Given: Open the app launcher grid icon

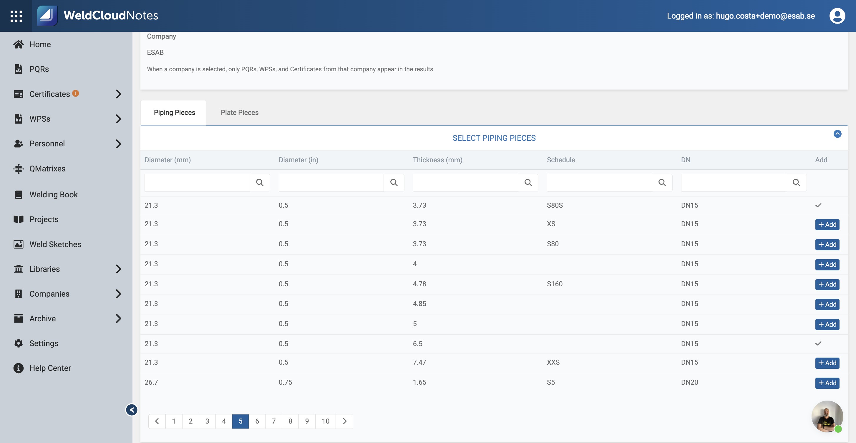Looking at the screenshot, I should tap(16, 16).
